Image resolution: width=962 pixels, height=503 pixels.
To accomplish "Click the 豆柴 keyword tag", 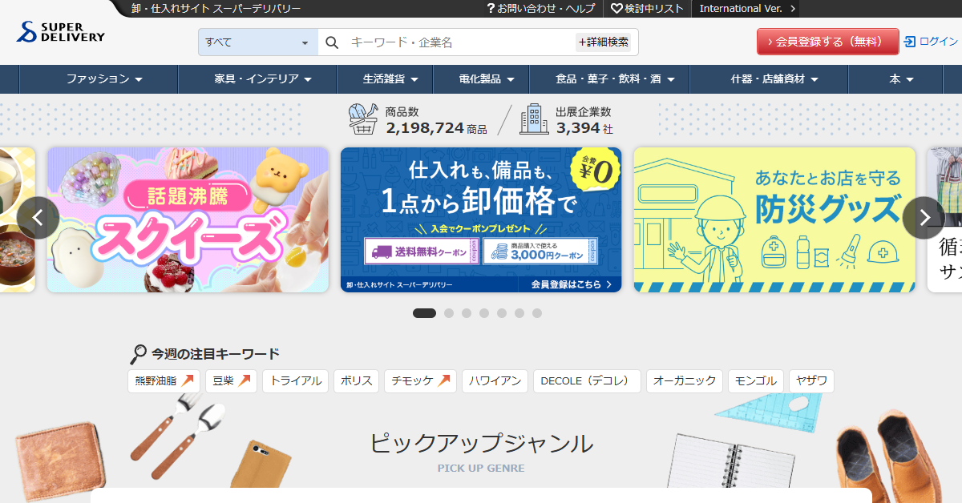I will tap(231, 381).
